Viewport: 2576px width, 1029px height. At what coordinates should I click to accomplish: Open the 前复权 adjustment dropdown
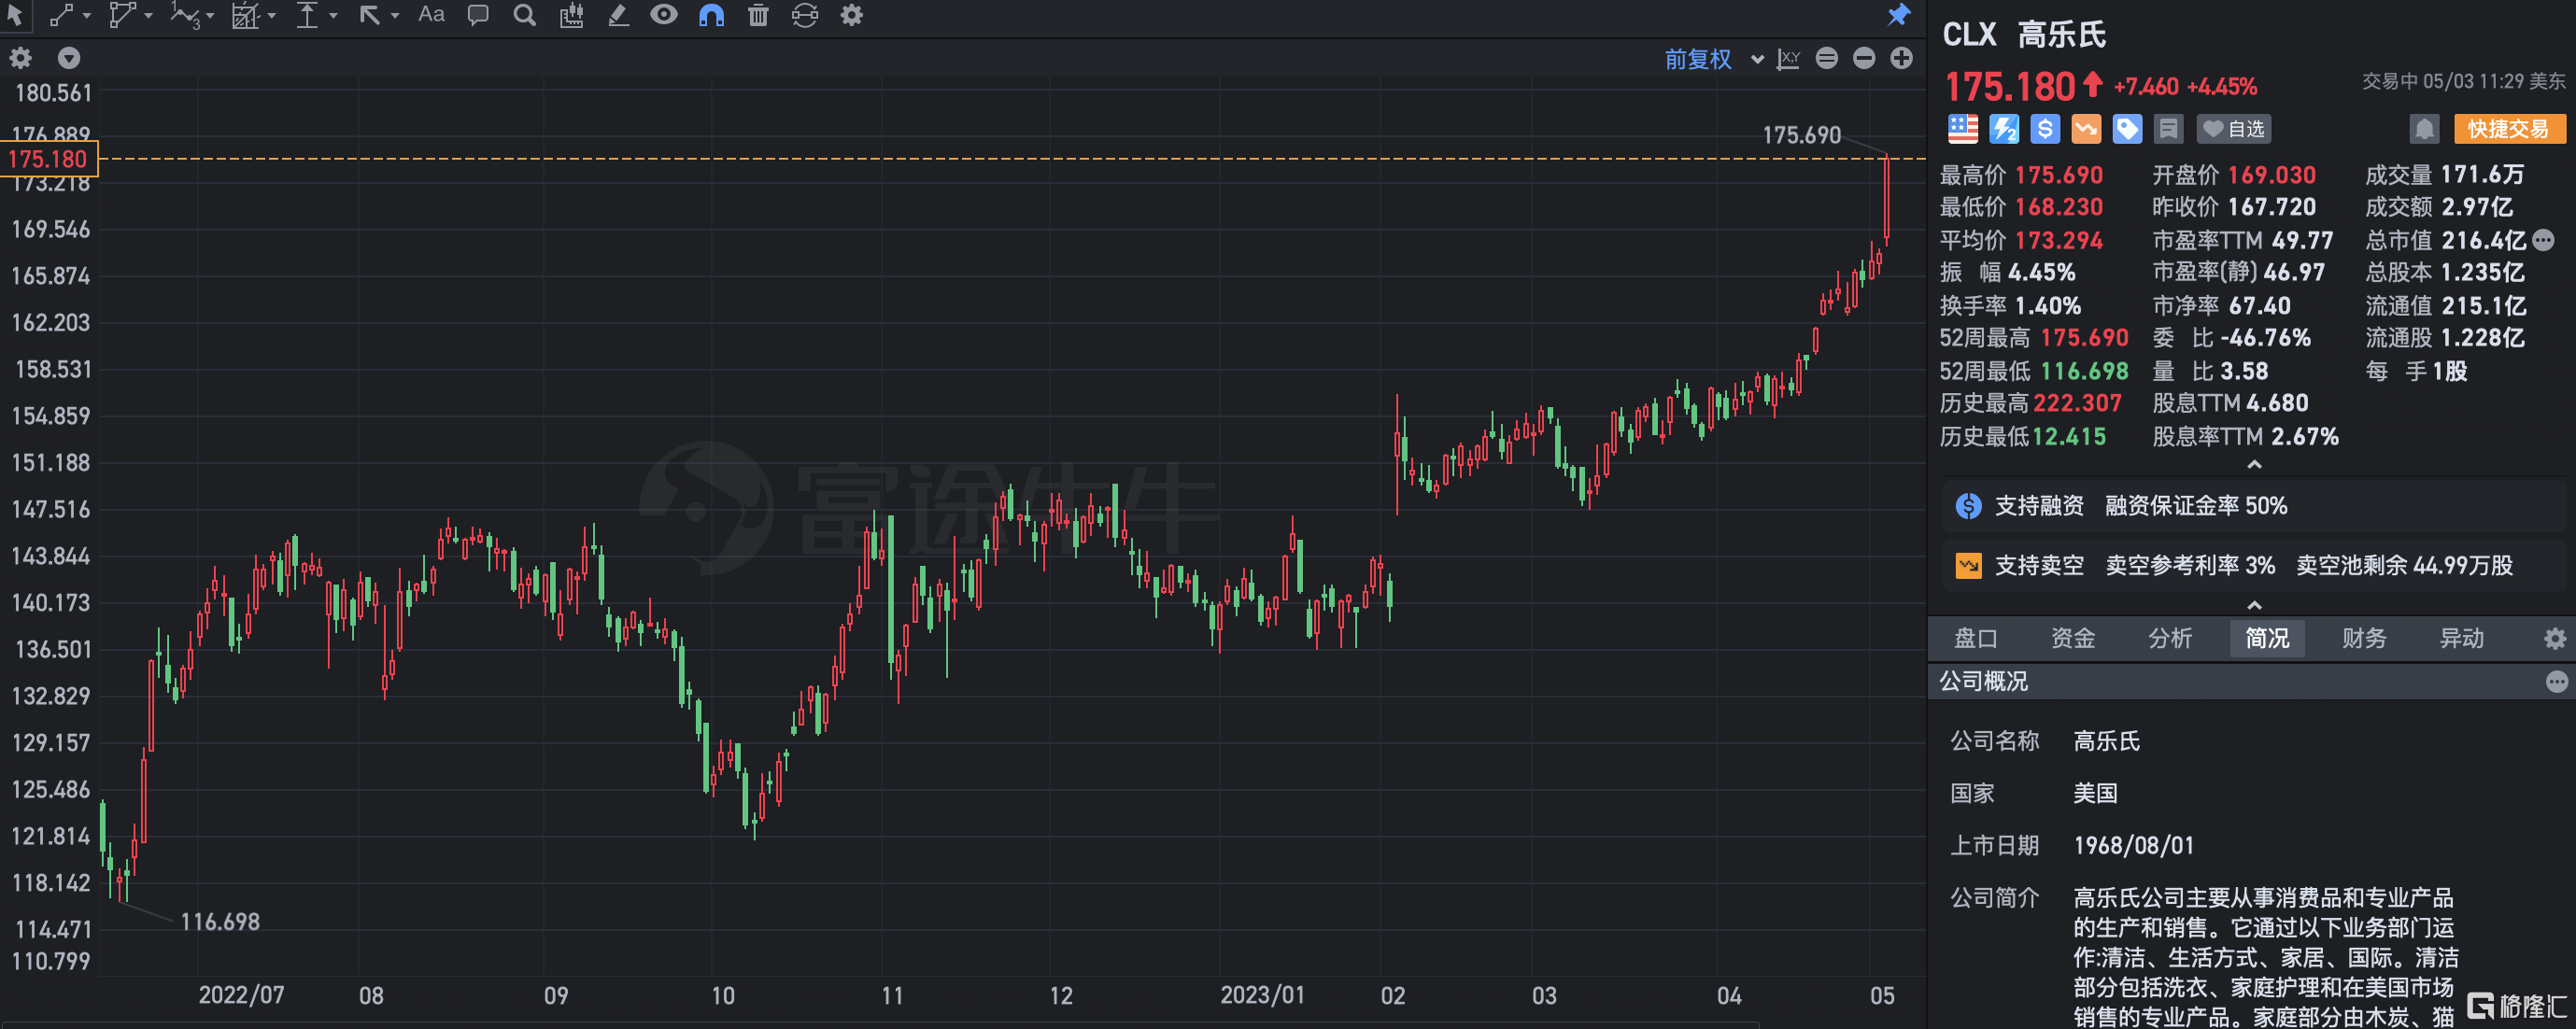(1713, 59)
